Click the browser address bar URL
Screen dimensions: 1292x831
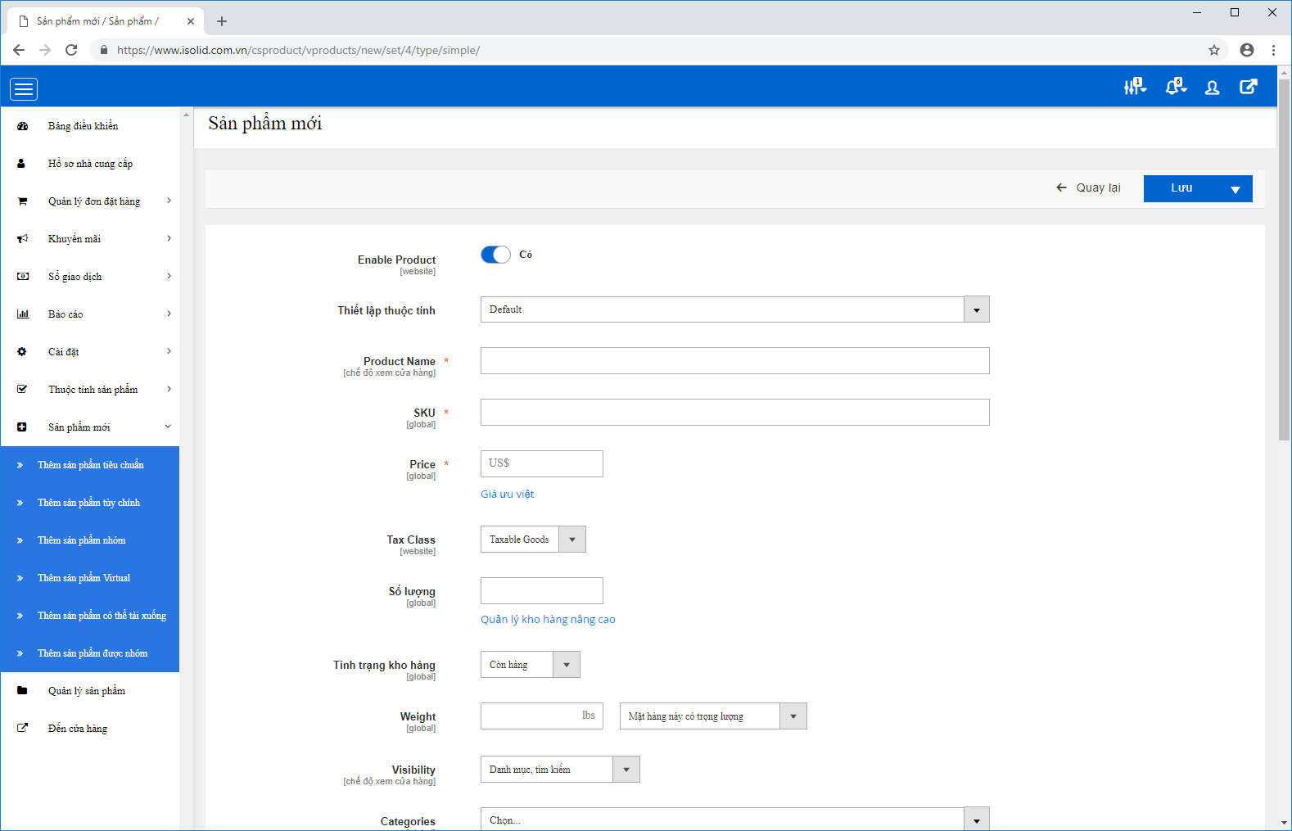[x=298, y=50]
